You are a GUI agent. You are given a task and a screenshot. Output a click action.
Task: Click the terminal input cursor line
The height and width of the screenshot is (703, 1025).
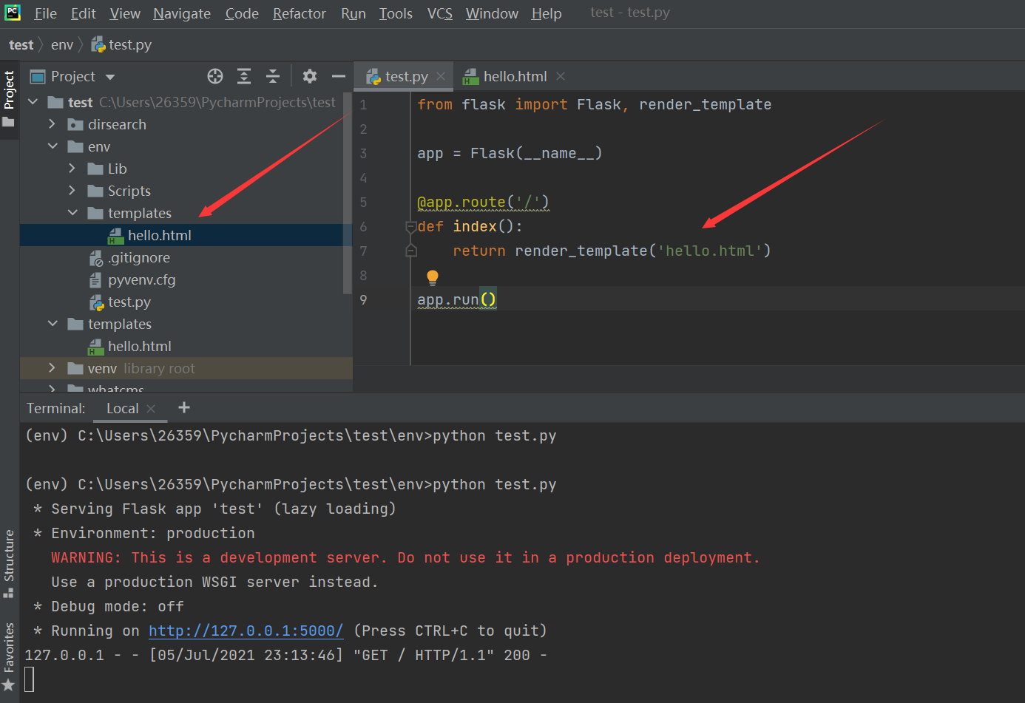click(x=30, y=679)
